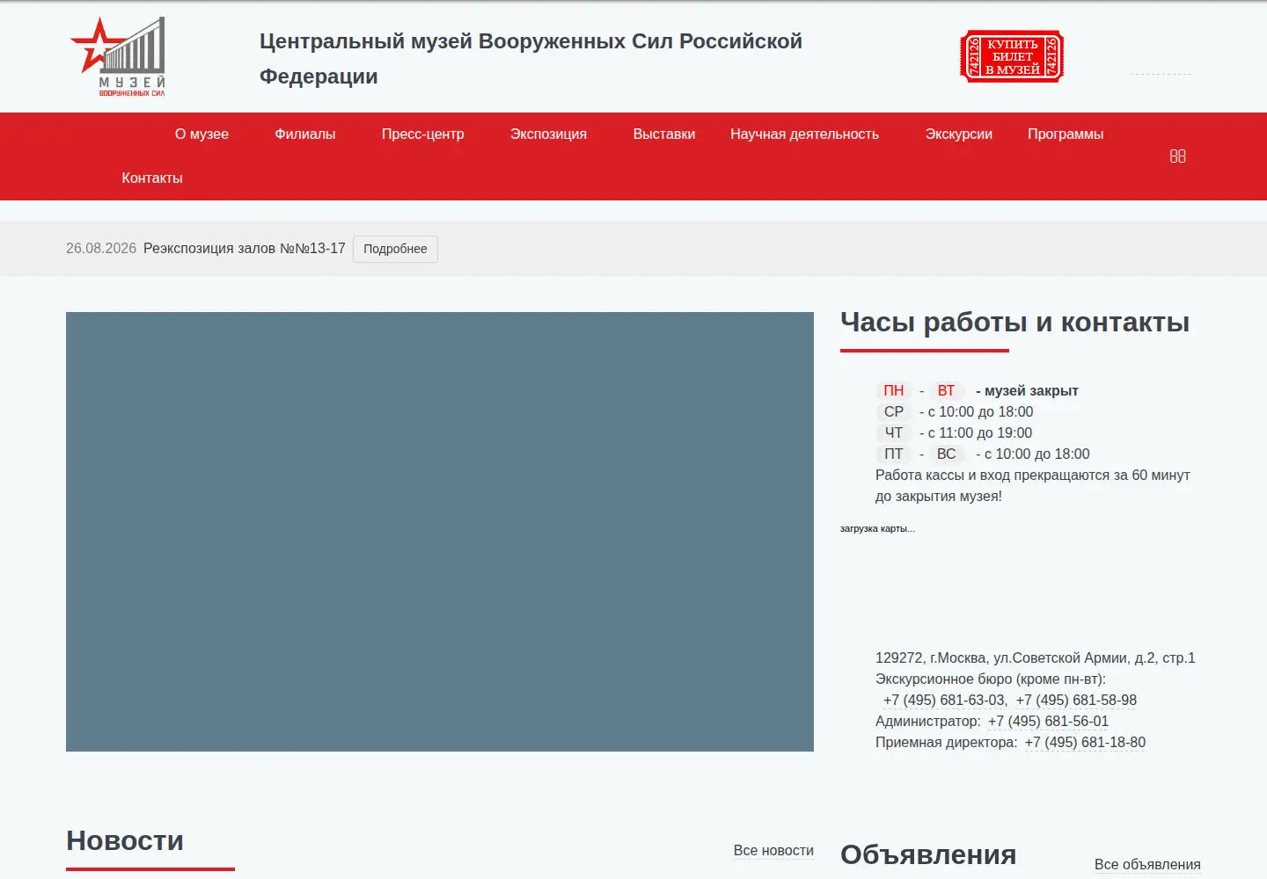Click the СР day badge
The height and width of the screenshot is (879, 1267).
[x=894, y=412]
